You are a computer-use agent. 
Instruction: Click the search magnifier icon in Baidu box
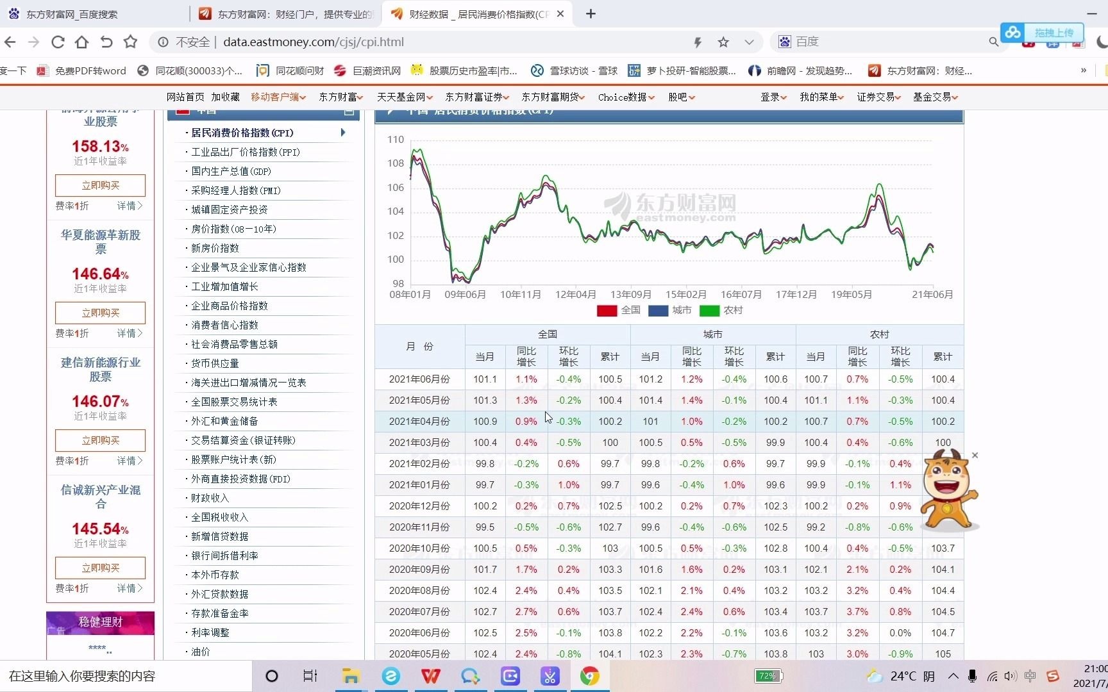point(993,42)
